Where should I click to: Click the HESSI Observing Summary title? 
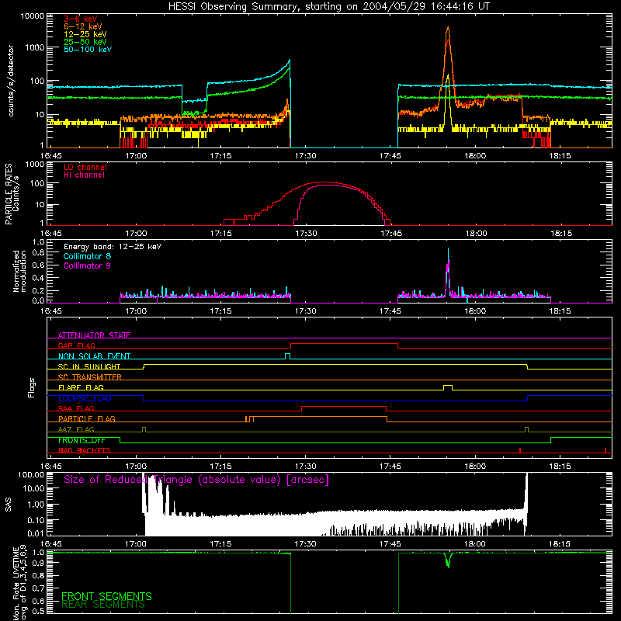click(329, 7)
